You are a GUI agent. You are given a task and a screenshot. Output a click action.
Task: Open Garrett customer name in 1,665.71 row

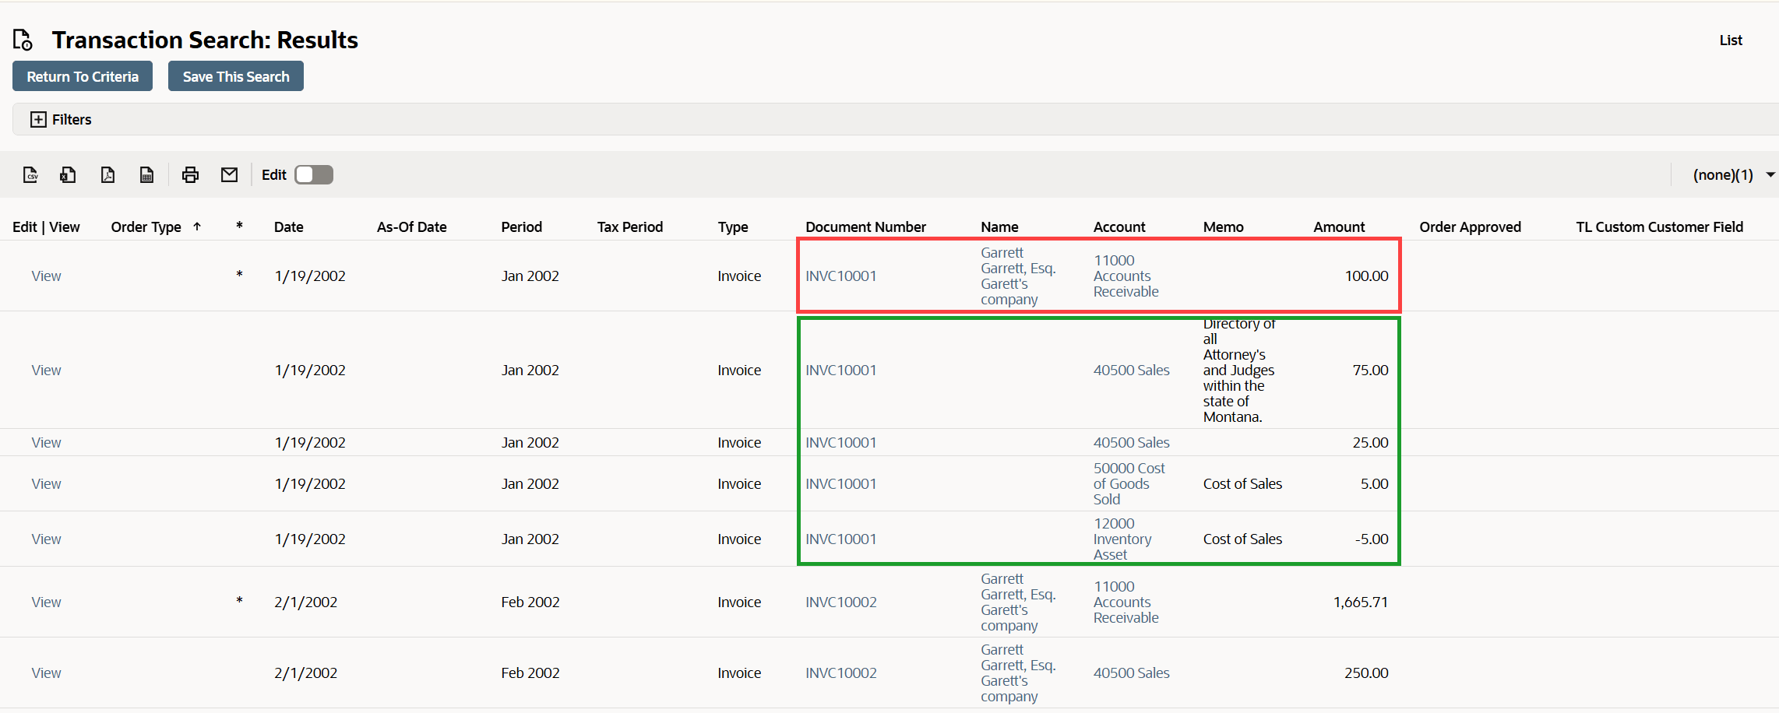tap(1018, 602)
